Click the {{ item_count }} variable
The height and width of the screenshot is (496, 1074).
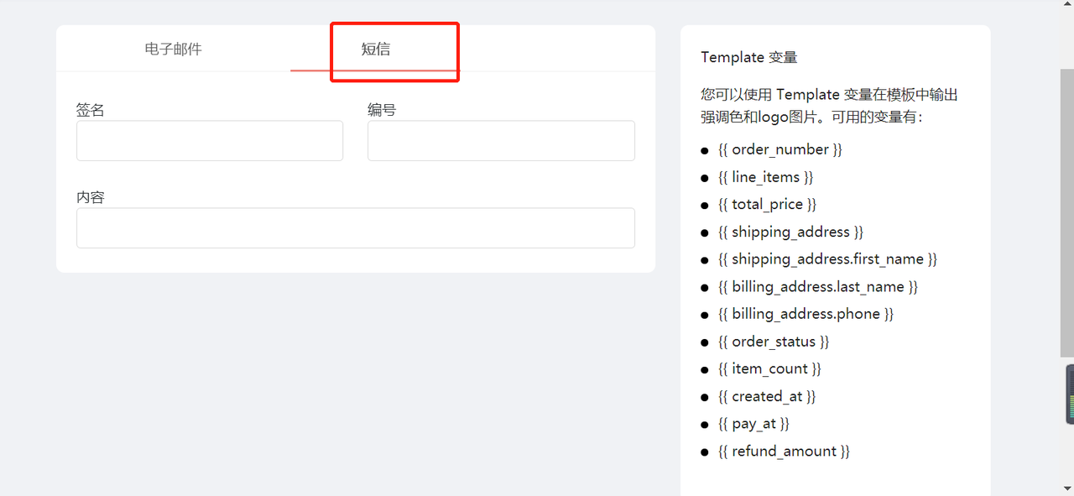click(x=770, y=368)
